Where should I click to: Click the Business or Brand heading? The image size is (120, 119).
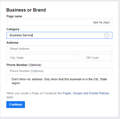[x=26, y=10]
